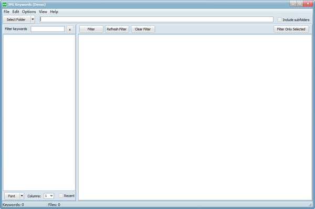Click into the Filter keywords text field
Viewport: 315px width, 209px height.
tap(48, 29)
